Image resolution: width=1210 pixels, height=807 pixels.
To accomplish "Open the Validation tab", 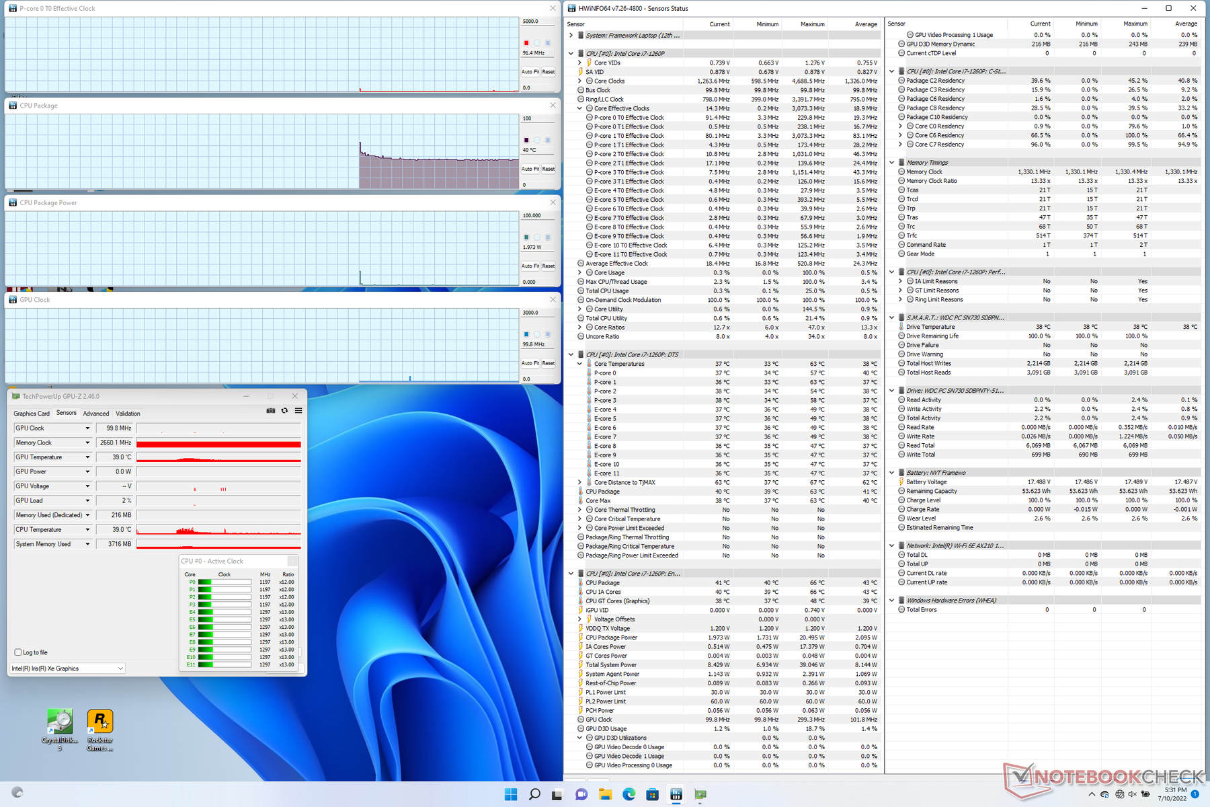I will (x=128, y=414).
